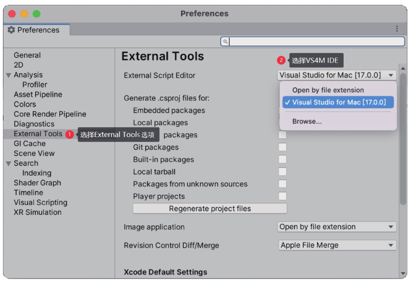Enable Git packages checkbox
This screenshot has width=414, height=282.
(282, 147)
